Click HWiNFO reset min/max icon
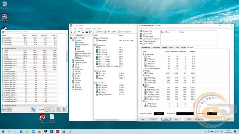 [58, 109]
